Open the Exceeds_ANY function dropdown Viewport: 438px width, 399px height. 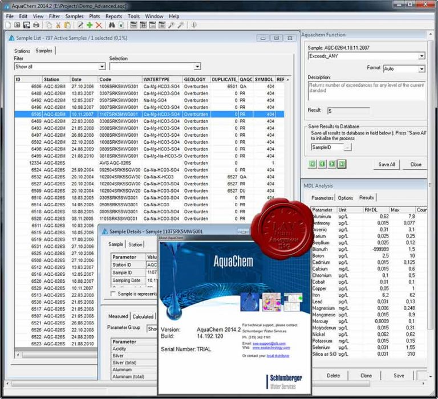coord(421,56)
